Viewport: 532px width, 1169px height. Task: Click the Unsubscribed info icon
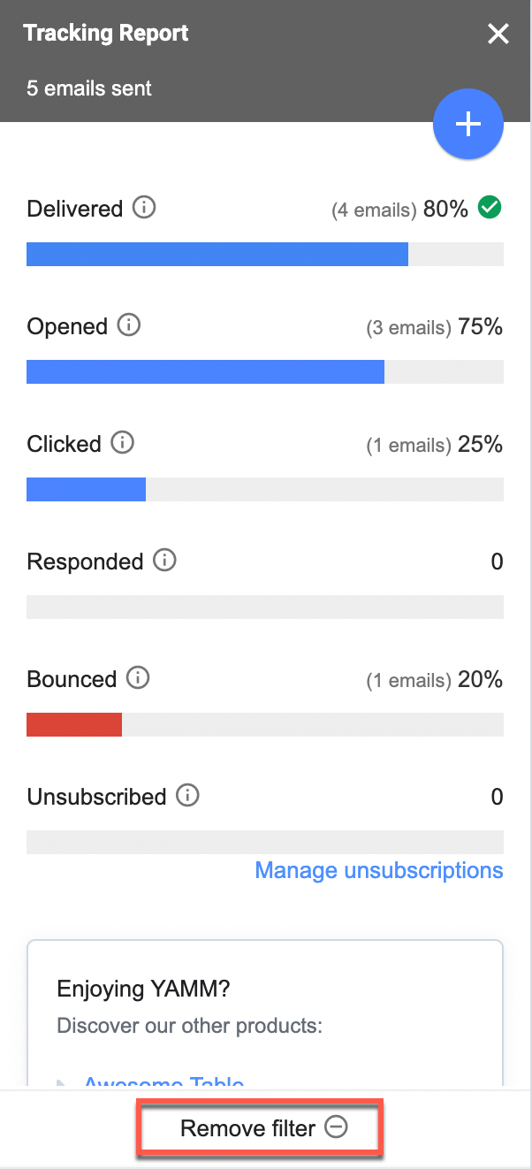(188, 796)
